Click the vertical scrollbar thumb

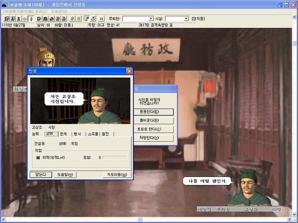click(x=294, y=43)
